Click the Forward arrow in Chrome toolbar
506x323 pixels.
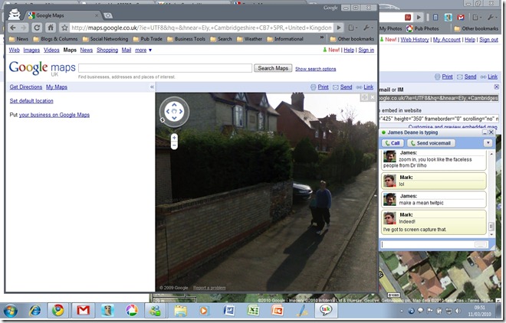25,28
